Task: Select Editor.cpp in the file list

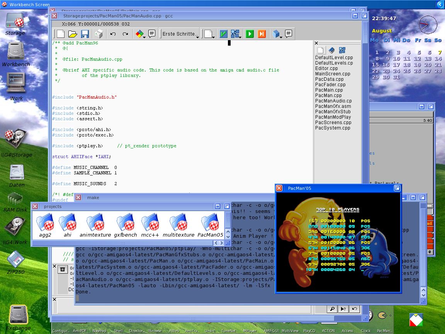Action: point(326,68)
